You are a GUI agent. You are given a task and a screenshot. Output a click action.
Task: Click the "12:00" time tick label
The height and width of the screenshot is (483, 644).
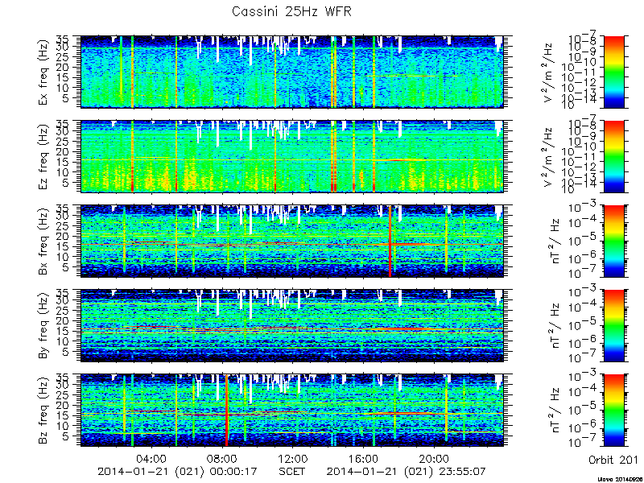point(292,458)
